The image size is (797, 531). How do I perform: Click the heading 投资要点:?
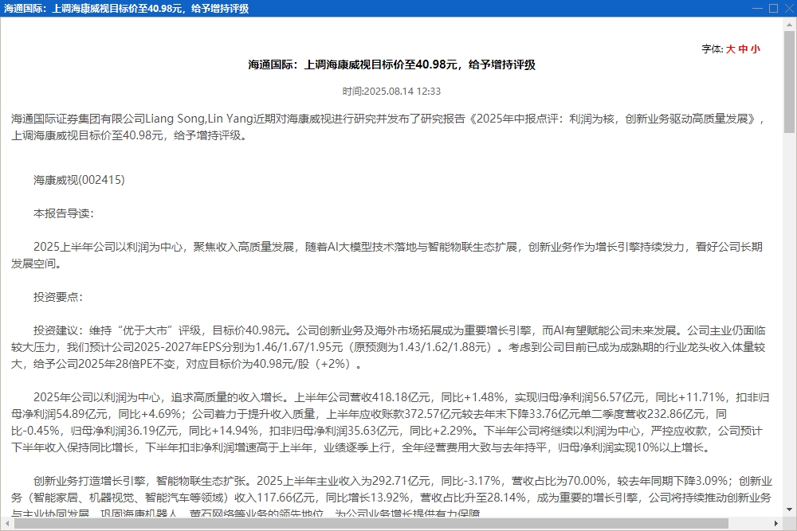[x=58, y=297]
